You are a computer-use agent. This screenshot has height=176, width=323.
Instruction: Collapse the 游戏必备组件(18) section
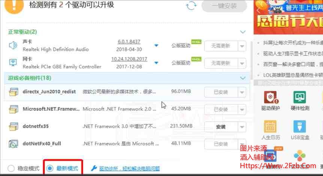click(243, 78)
